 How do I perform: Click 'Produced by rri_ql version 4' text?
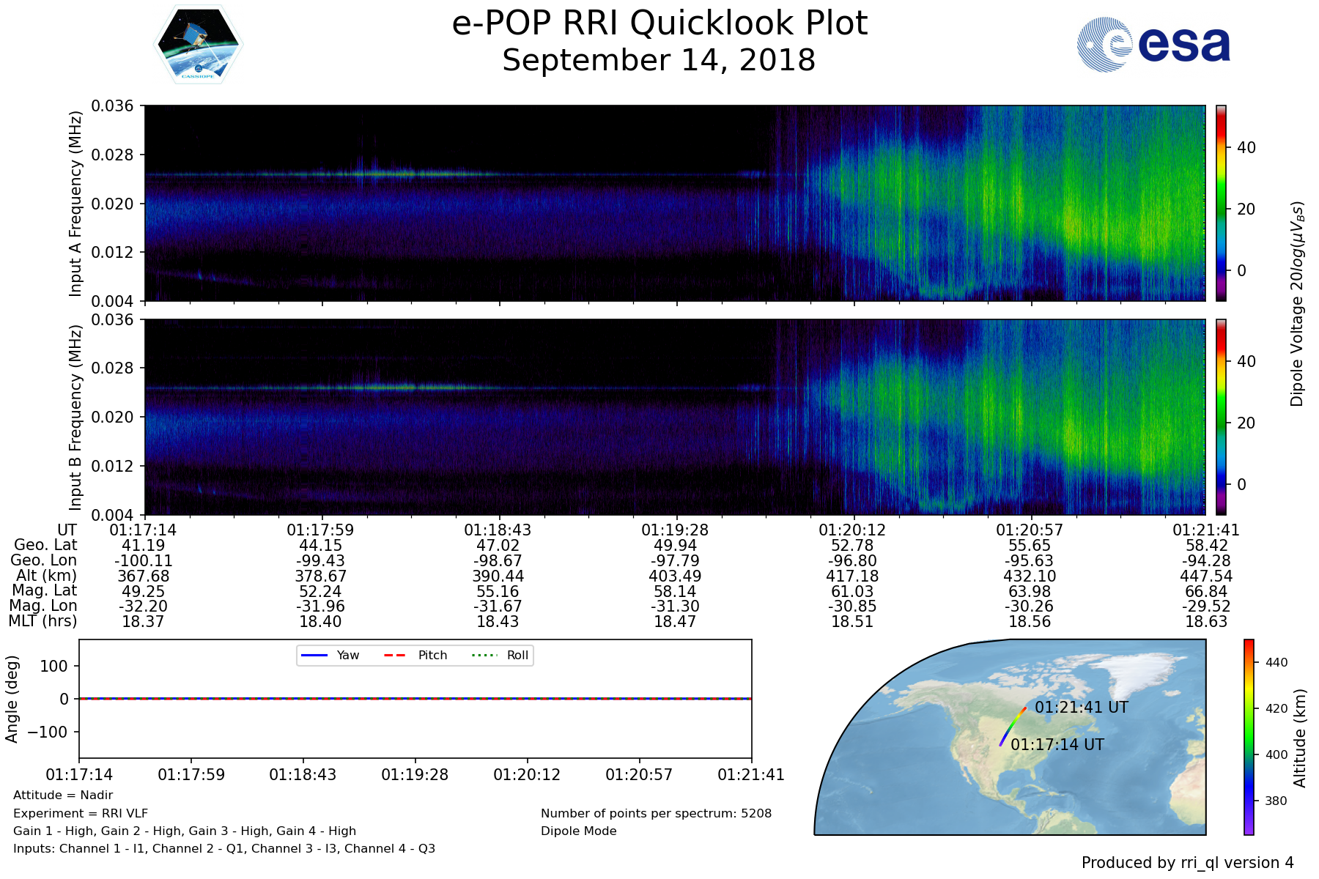1187,863
